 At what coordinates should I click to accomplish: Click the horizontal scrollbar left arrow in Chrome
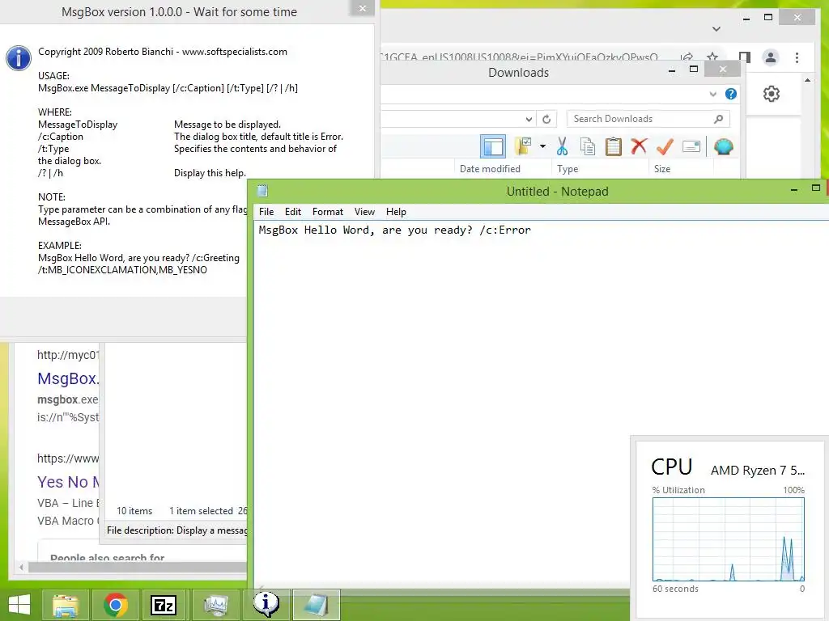pos(21,567)
